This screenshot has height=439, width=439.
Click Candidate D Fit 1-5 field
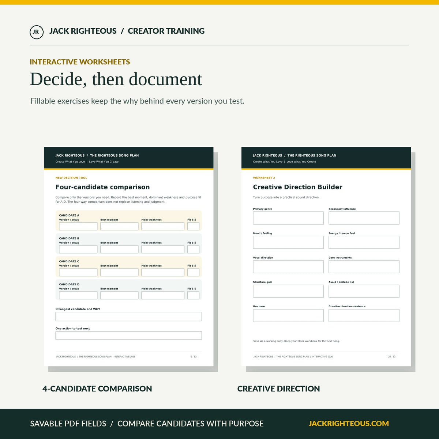pos(193,295)
